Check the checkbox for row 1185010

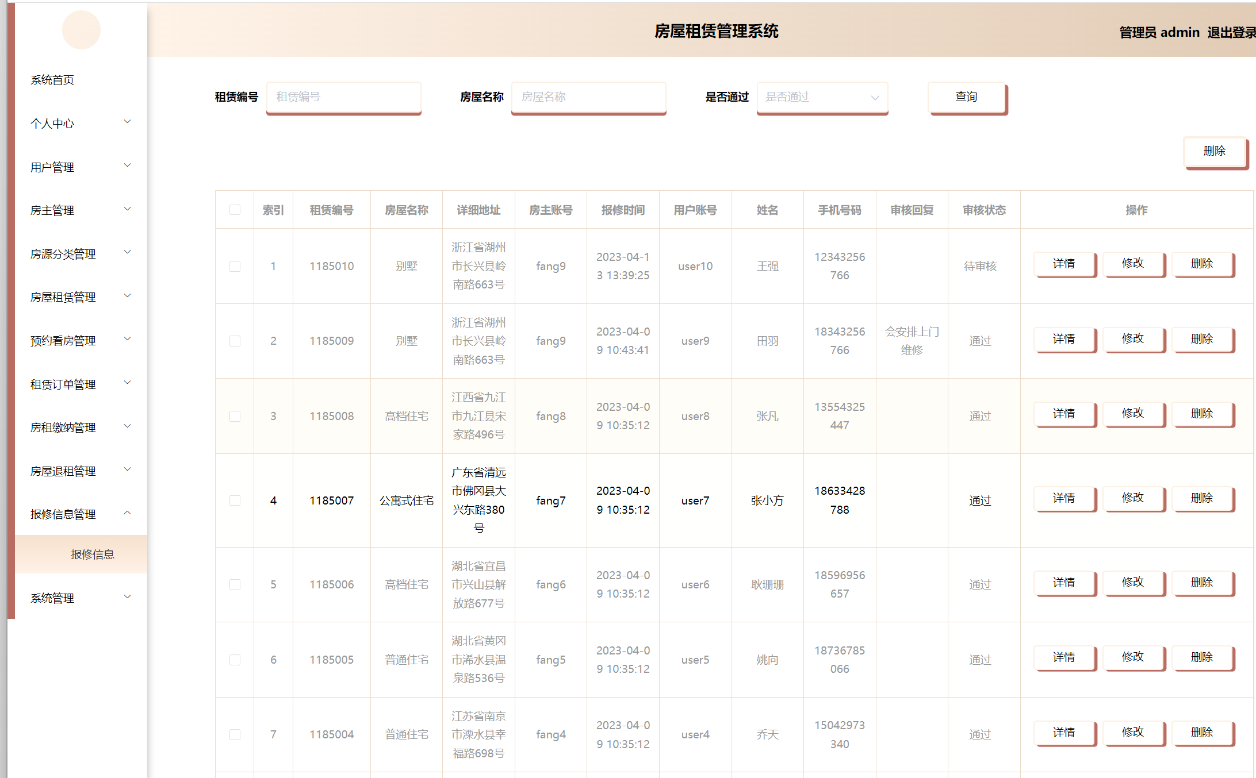pos(235,266)
